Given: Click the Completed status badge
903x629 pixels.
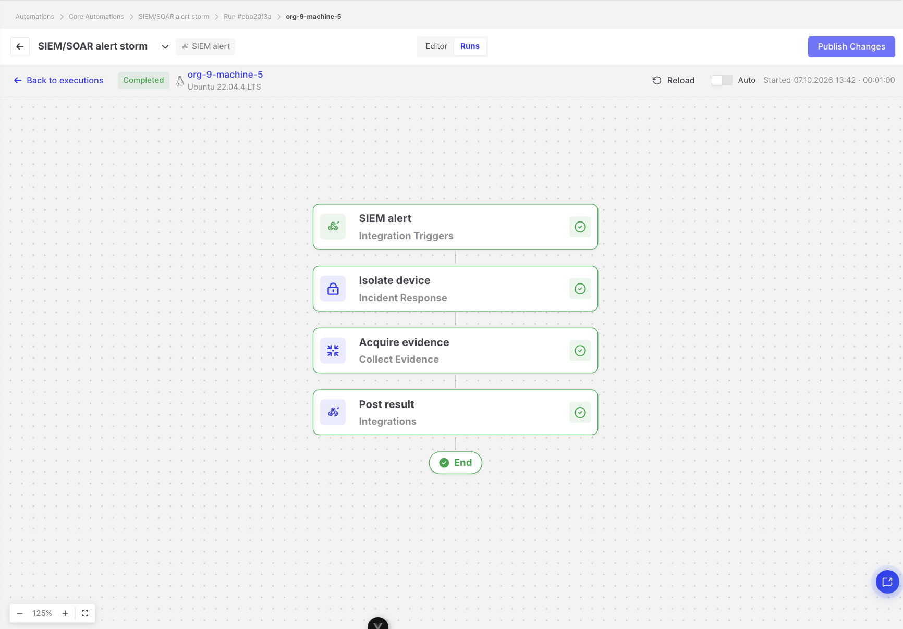Looking at the screenshot, I should (143, 80).
